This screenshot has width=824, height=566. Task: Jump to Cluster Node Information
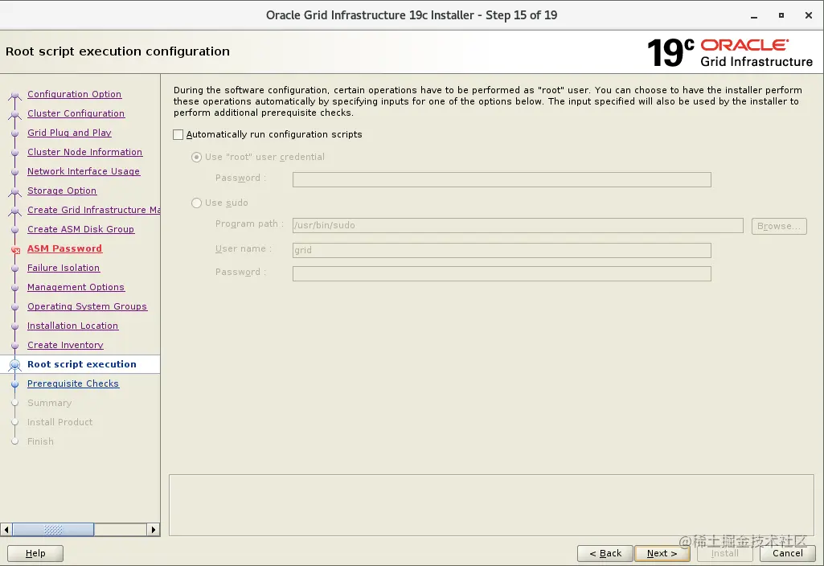click(84, 152)
